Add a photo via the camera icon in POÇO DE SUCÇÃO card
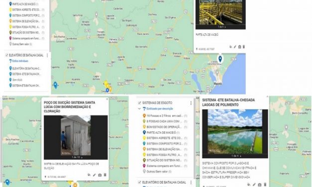The width and height of the screenshot is (312, 187). coord(100,175)
